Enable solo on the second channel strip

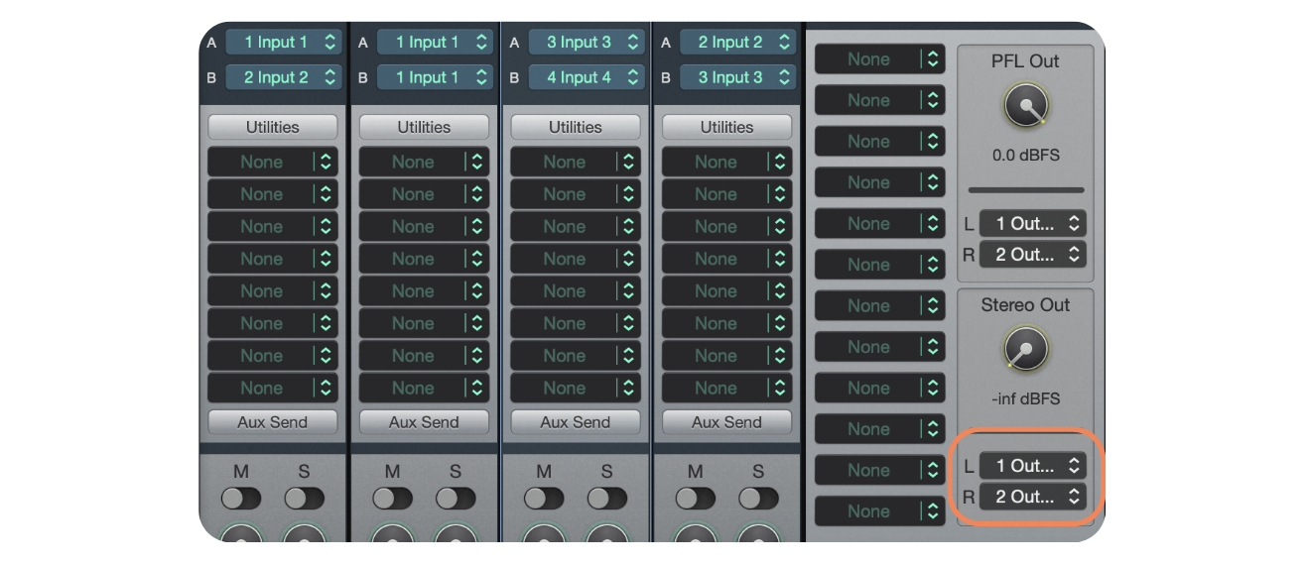pyautogui.click(x=456, y=498)
